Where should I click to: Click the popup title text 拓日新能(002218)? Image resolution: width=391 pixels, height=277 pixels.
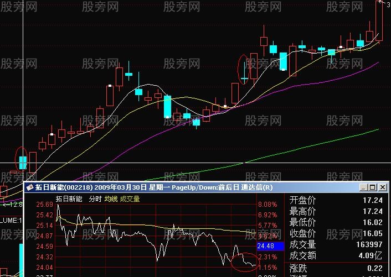[64, 187]
